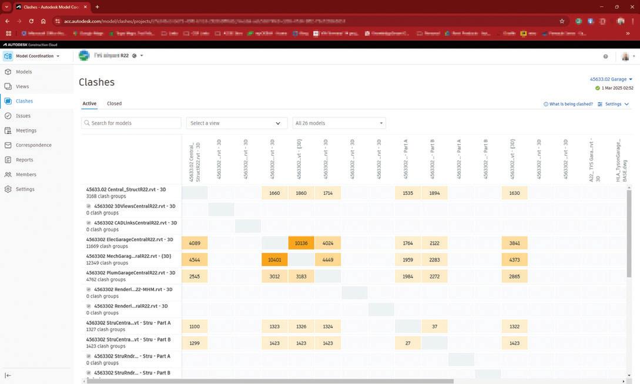The image size is (640, 384).
Task: Open Correspondence in the sidebar
Action: coord(33,145)
